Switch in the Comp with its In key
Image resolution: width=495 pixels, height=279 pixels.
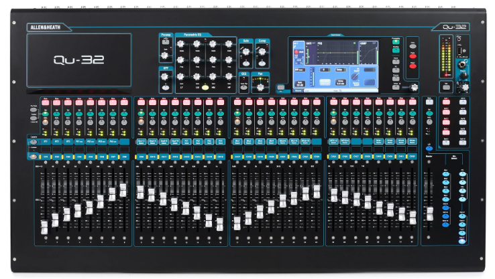(x=262, y=64)
